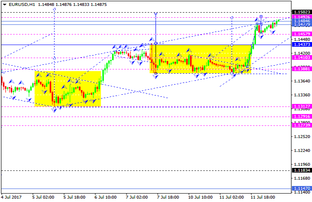Click the large middle yellow range rectangle
This screenshot has width=312, height=202.
[x=200, y=59]
